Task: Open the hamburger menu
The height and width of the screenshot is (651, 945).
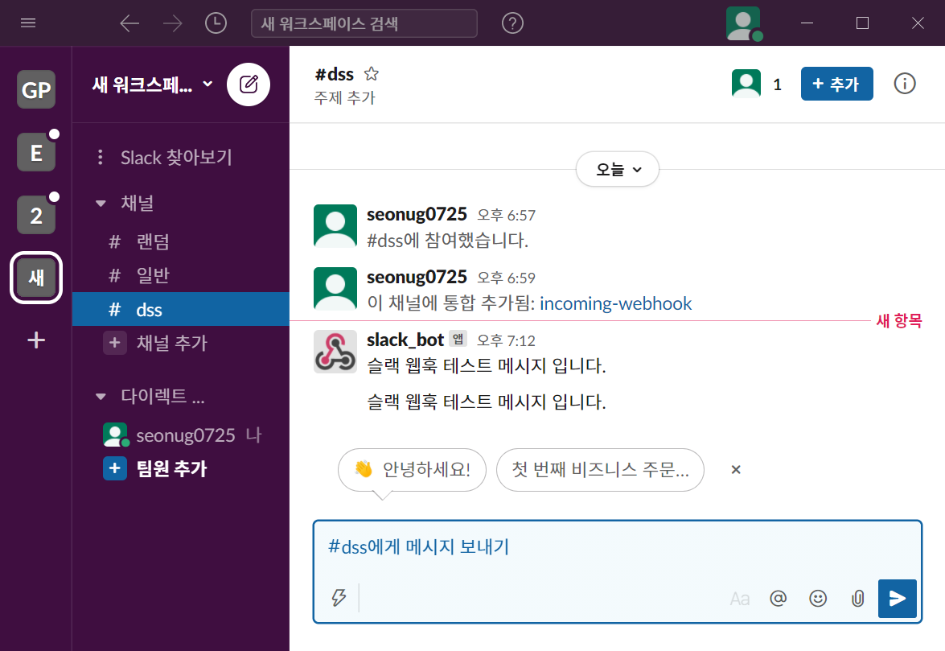Action: tap(28, 23)
